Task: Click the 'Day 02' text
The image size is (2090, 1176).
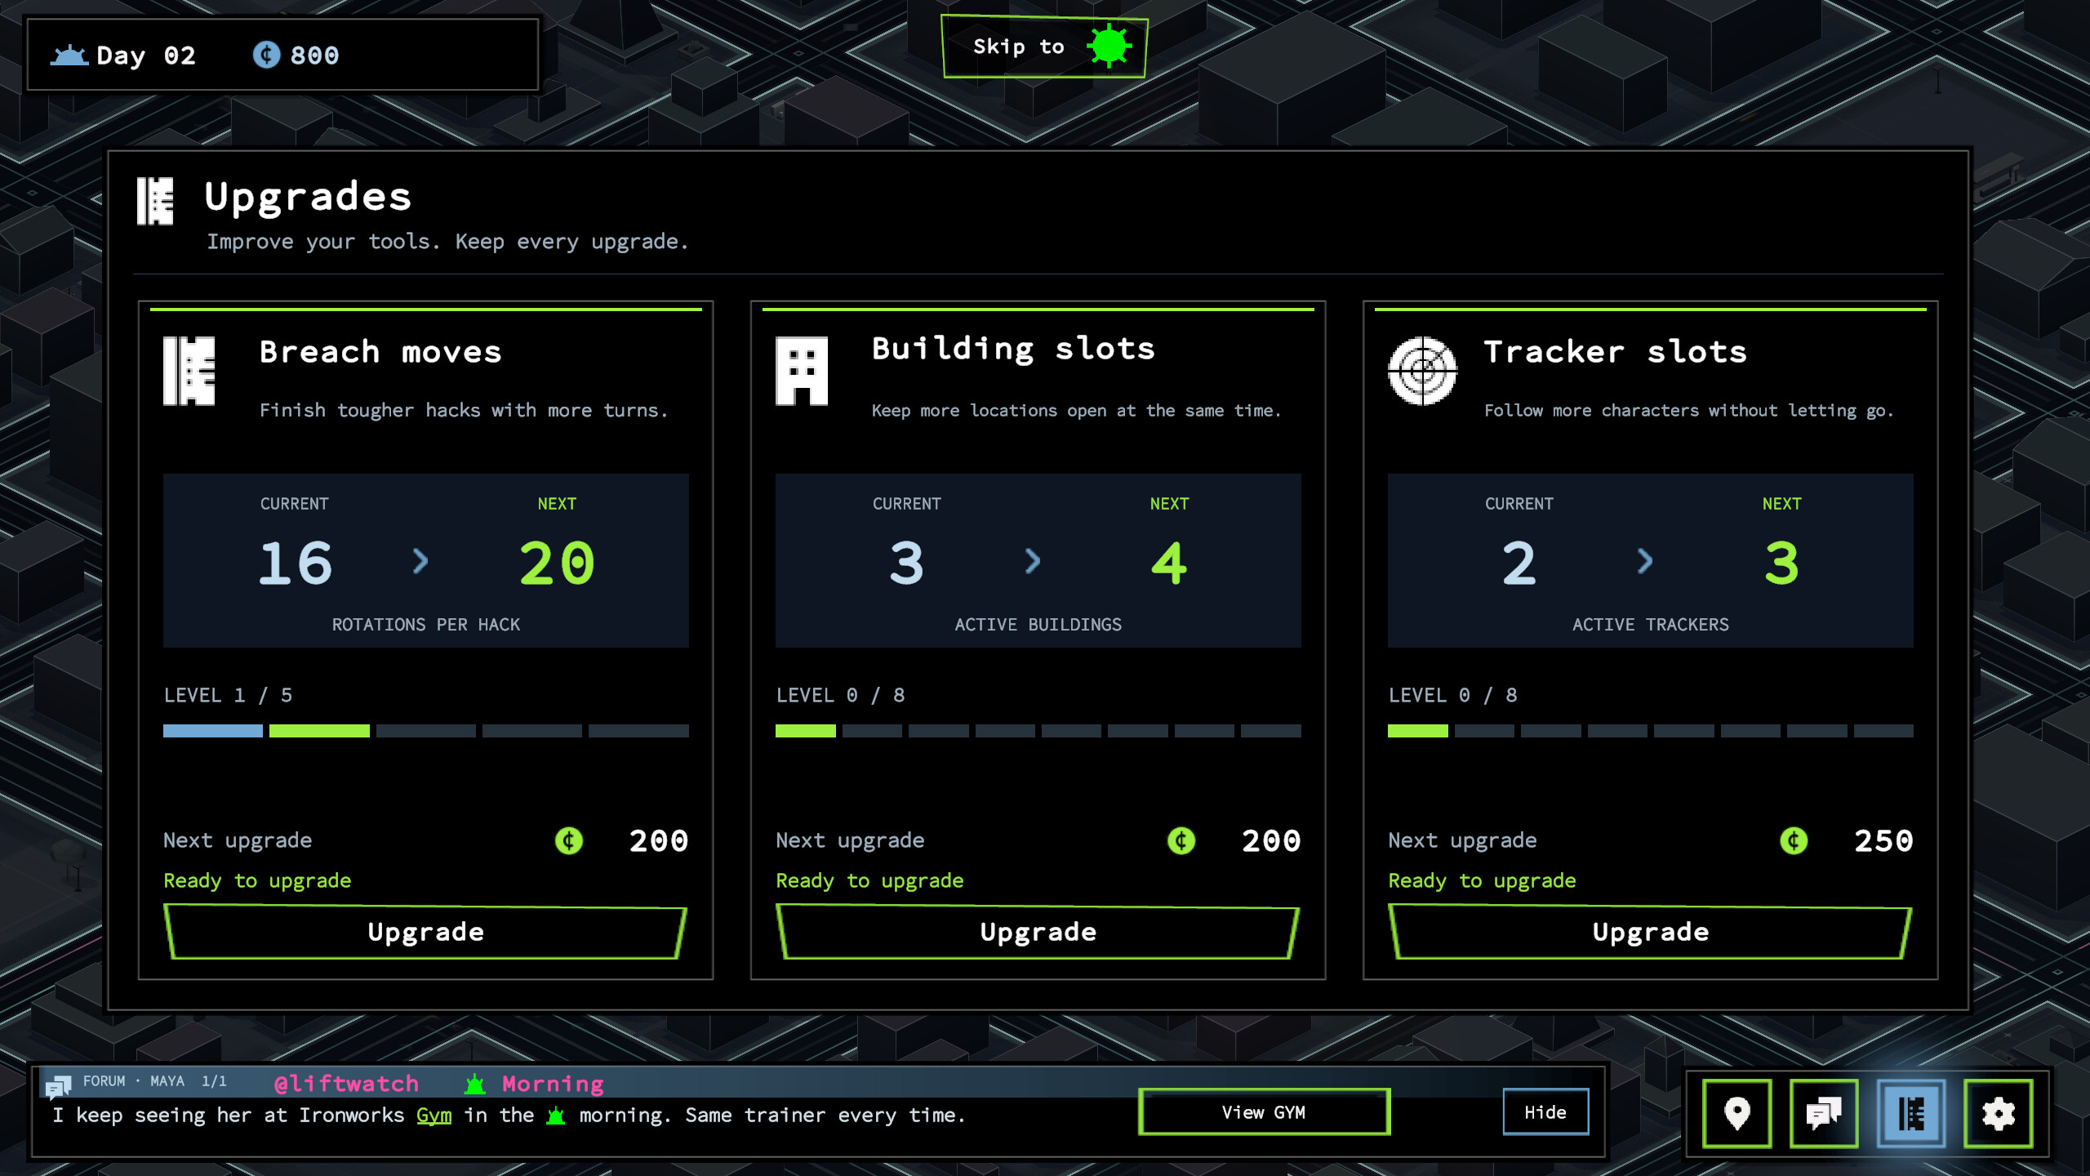Action: point(146,56)
